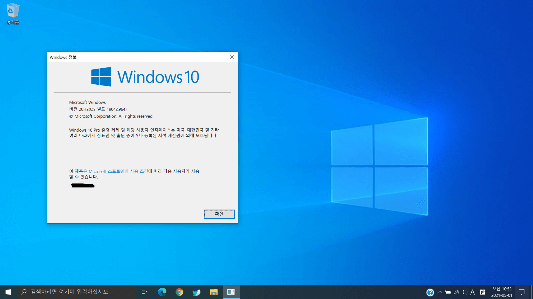Click the blue help tray icon

[430, 292]
